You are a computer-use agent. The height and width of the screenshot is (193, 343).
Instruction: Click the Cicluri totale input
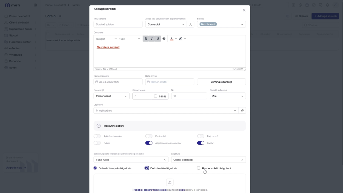tap(142, 96)
